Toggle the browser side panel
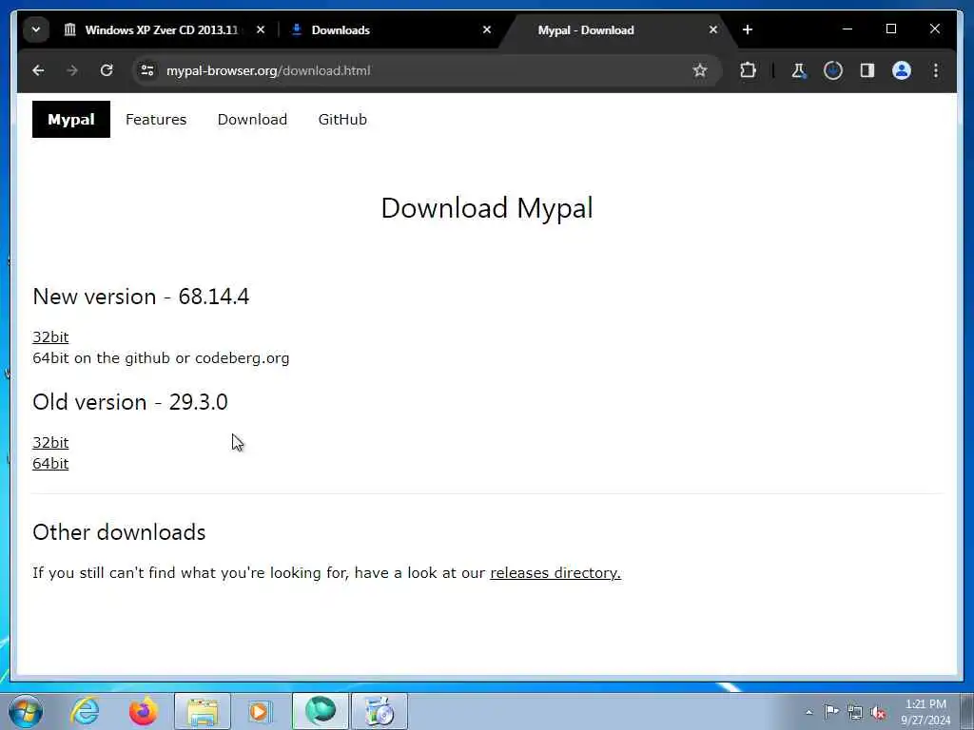 coord(867,70)
